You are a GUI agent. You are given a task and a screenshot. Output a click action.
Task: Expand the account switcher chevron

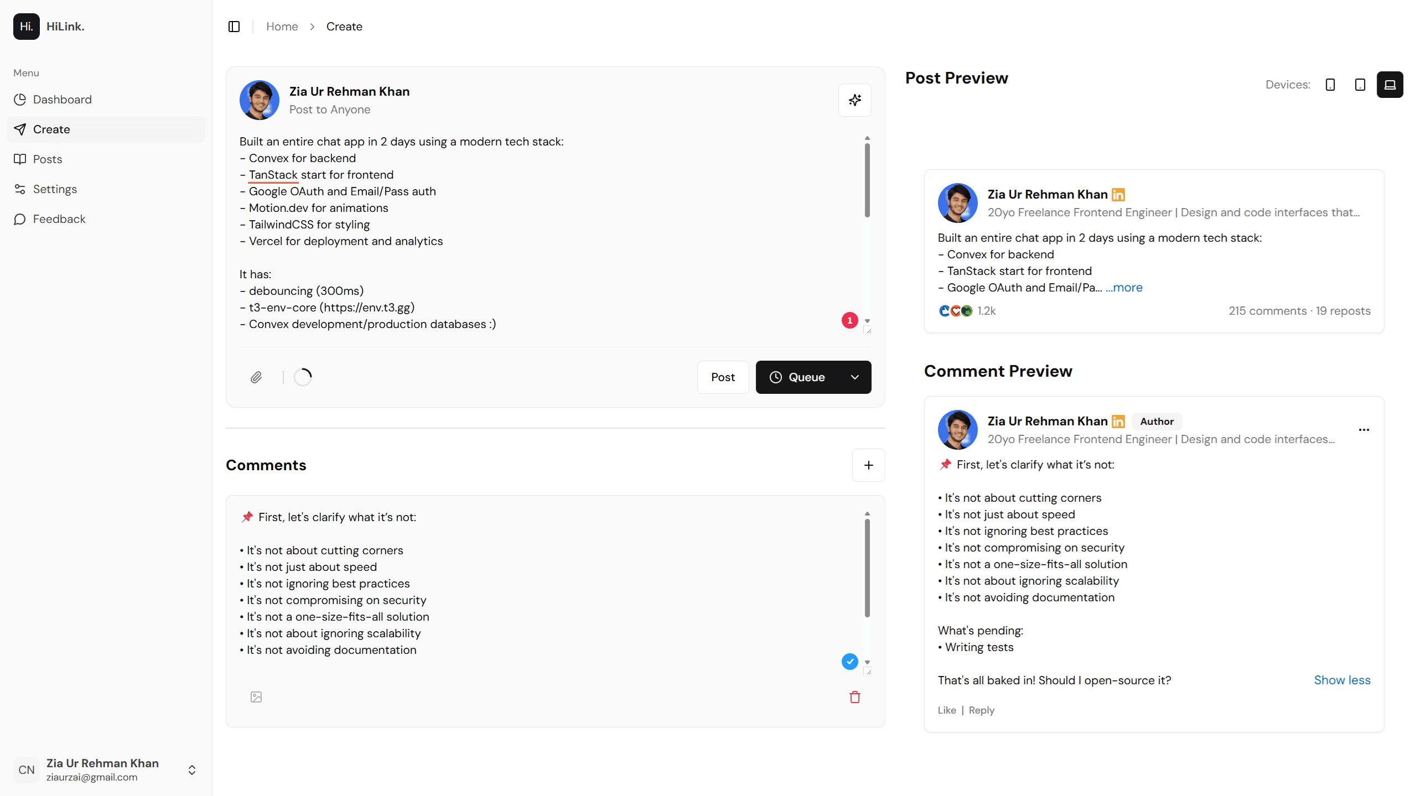click(x=191, y=769)
